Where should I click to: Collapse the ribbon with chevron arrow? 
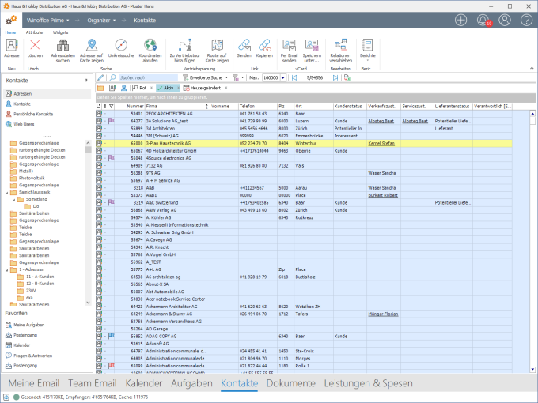[x=532, y=68]
